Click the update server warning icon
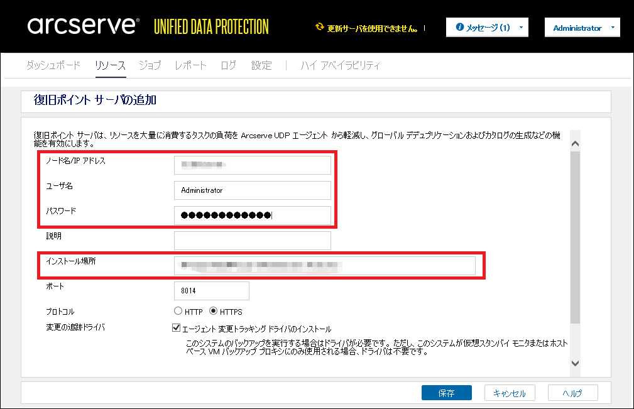The height and width of the screenshot is (409, 634). tap(320, 27)
